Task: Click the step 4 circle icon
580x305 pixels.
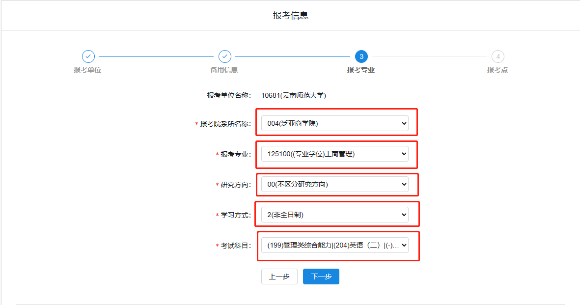Action: point(497,56)
